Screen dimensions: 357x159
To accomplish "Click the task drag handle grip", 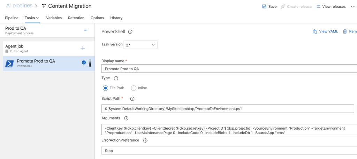I will pos(90,63).
